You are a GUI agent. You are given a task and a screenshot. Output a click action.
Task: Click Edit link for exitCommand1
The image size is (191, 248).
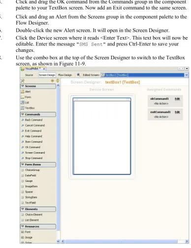tap(177, 112)
